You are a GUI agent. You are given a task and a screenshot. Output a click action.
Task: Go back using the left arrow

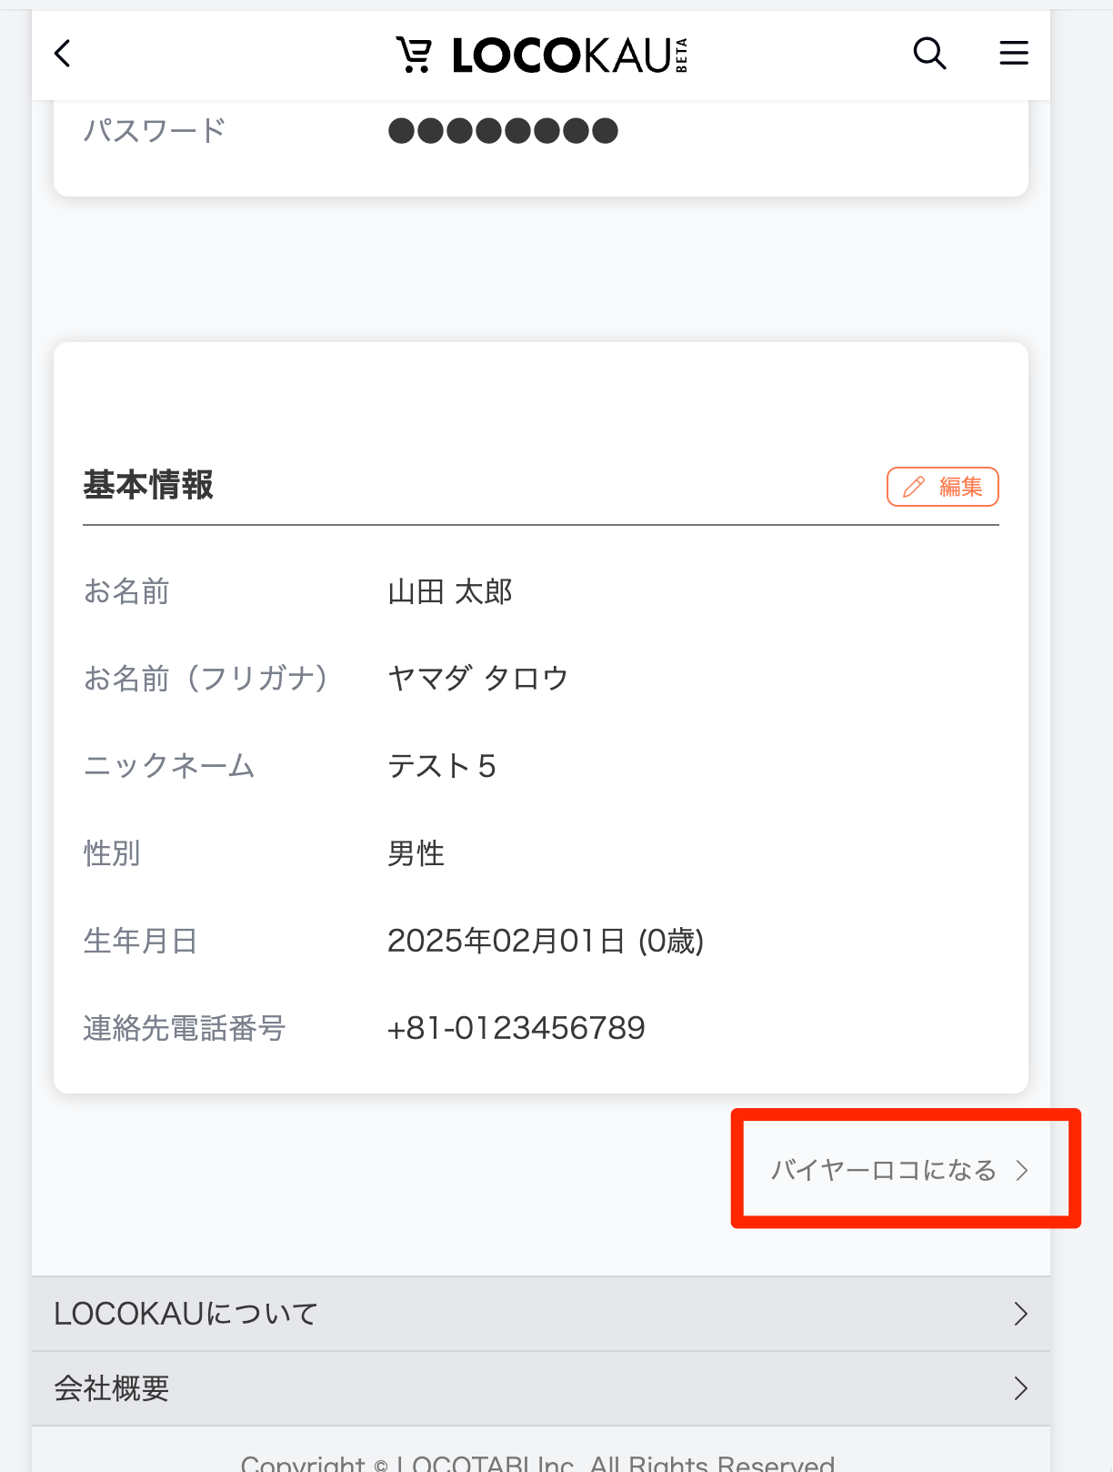63,55
